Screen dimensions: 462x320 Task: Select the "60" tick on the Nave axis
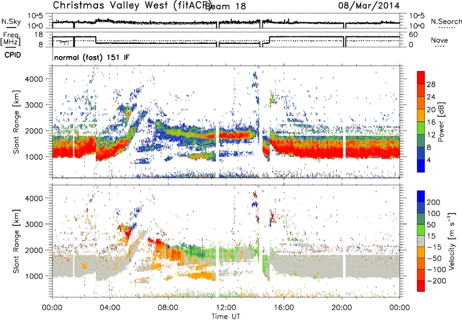[x=413, y=35]
